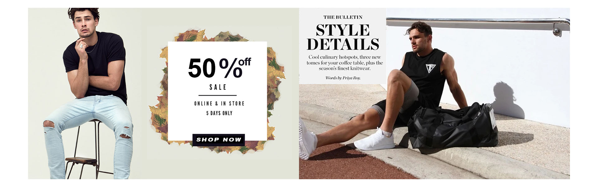Click the 50% off headline text
Viewport: 598px width, 187px height.
[x=219, y=68]
